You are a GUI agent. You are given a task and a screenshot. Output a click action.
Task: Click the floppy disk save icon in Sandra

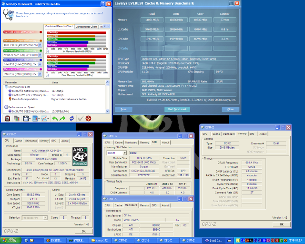tap(26, 118)
